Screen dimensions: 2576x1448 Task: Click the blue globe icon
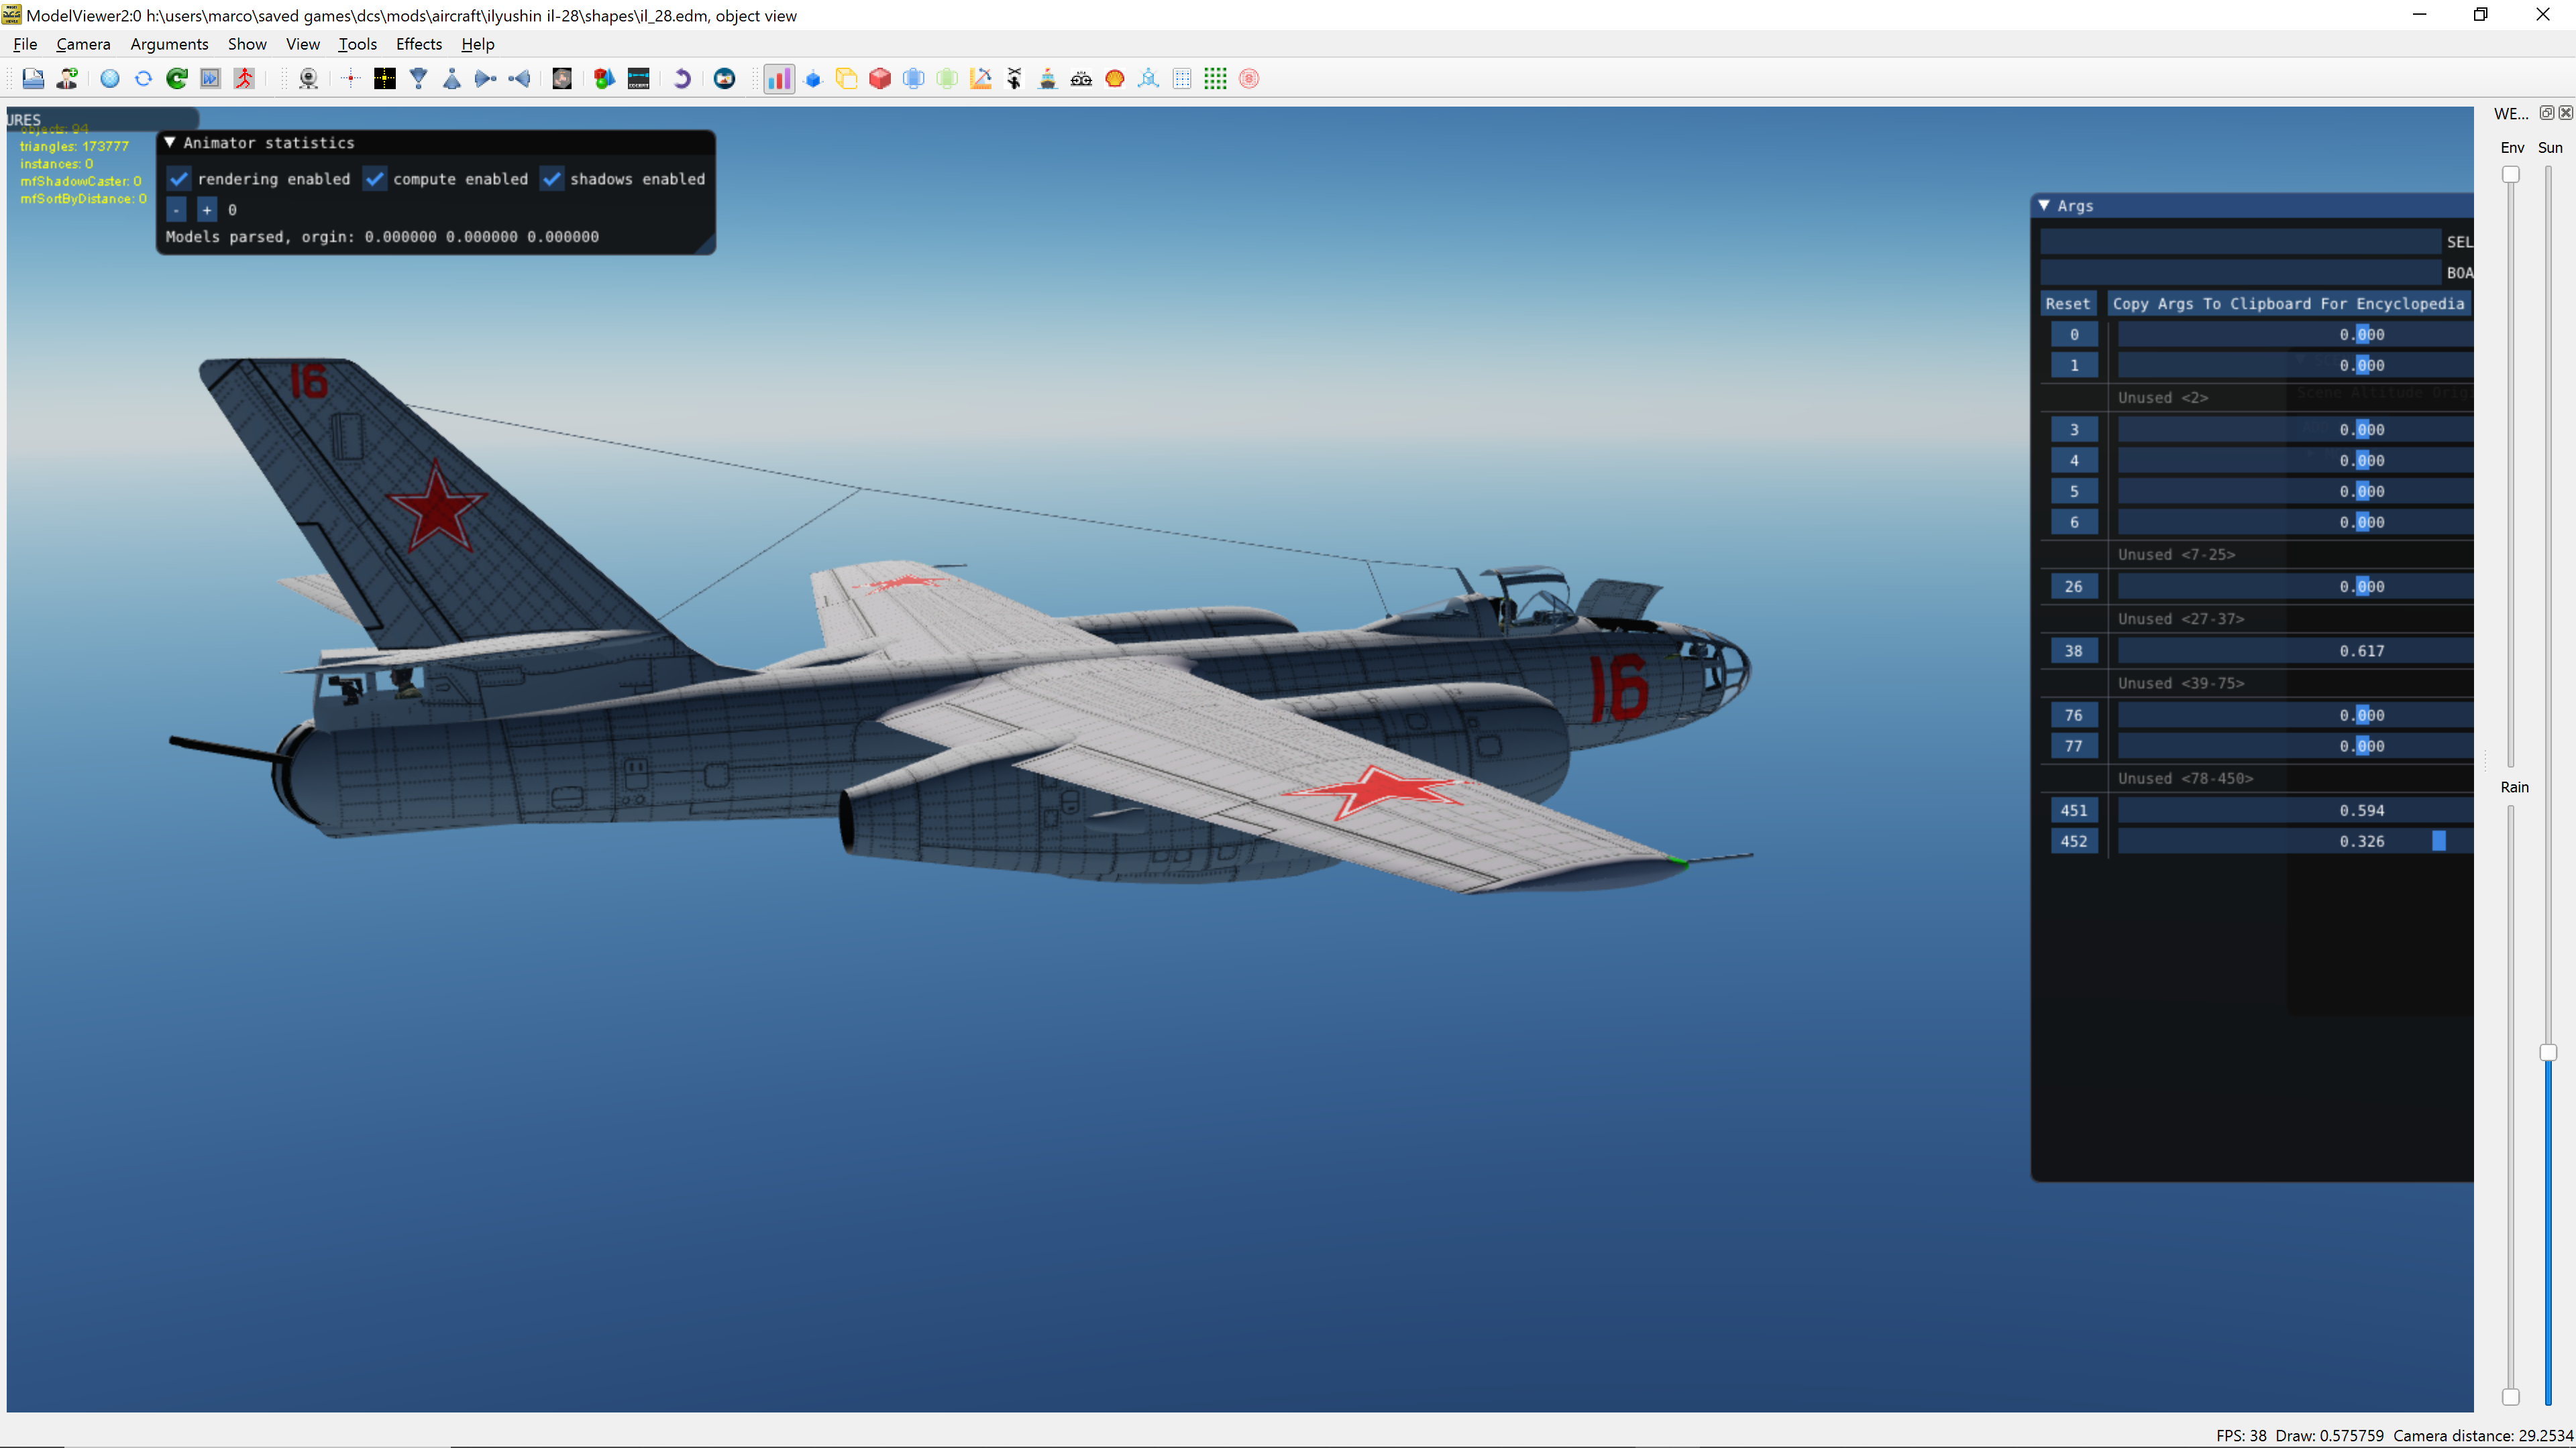[110, 79]
